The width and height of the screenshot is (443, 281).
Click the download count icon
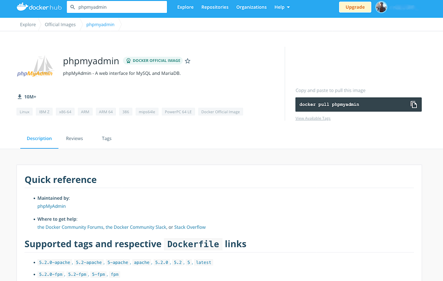point(19,97)
